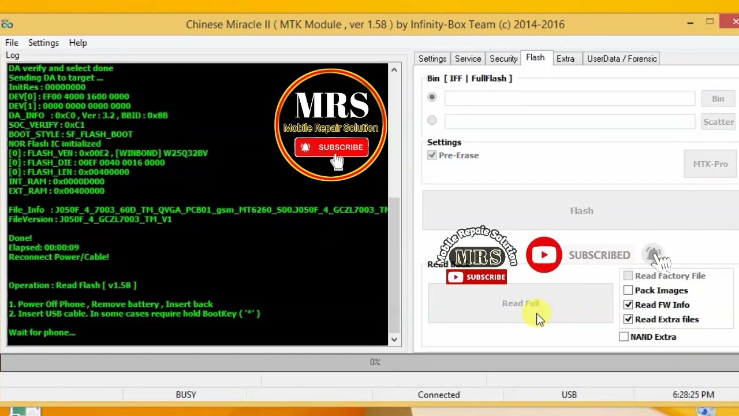Open the UserData / Forensic tab

tap(622, 59)
